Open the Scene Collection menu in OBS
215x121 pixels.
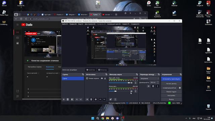click(114, 24)
